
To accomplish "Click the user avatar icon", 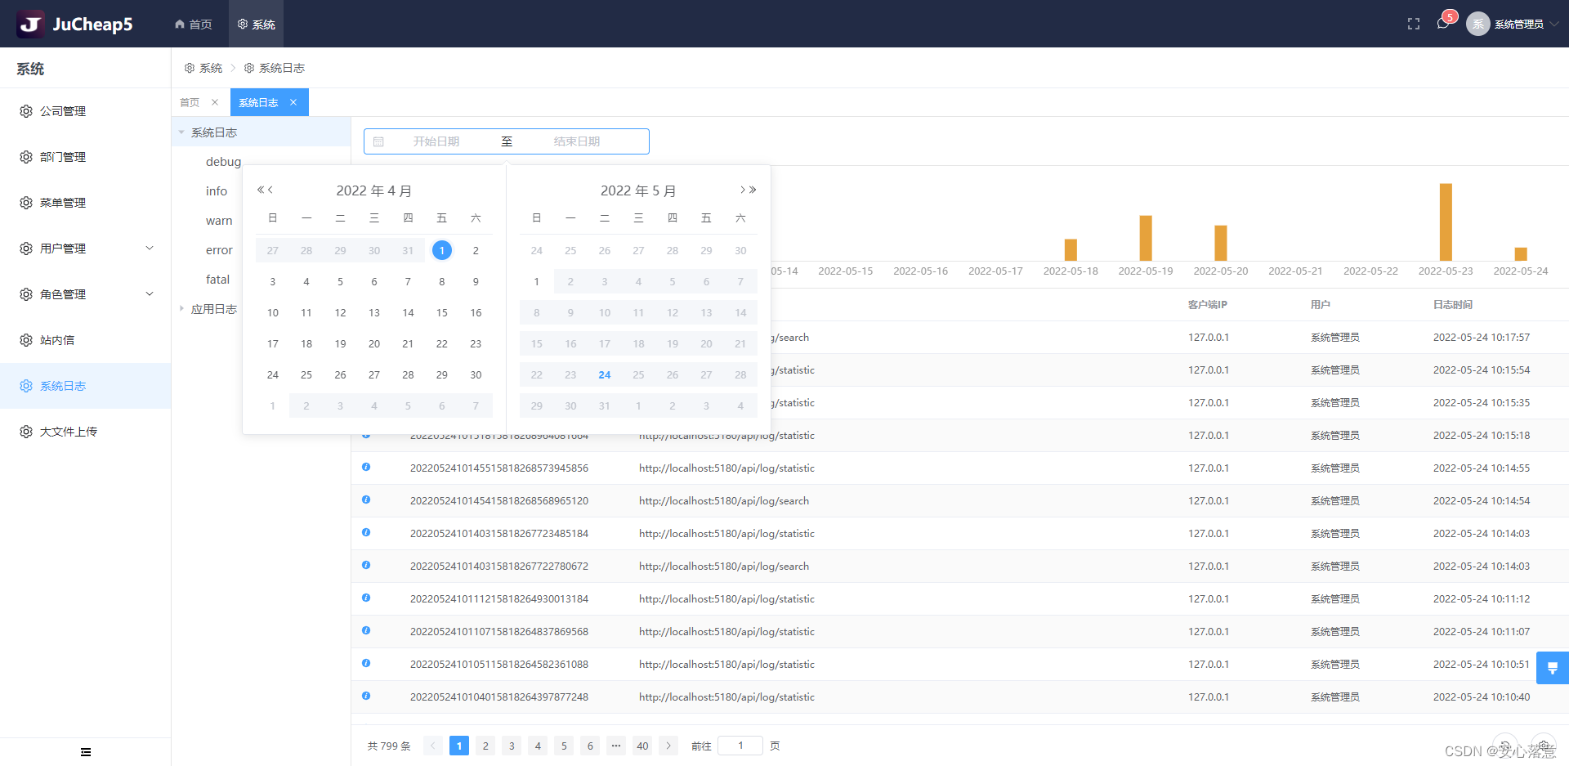I will (1477, 24).
